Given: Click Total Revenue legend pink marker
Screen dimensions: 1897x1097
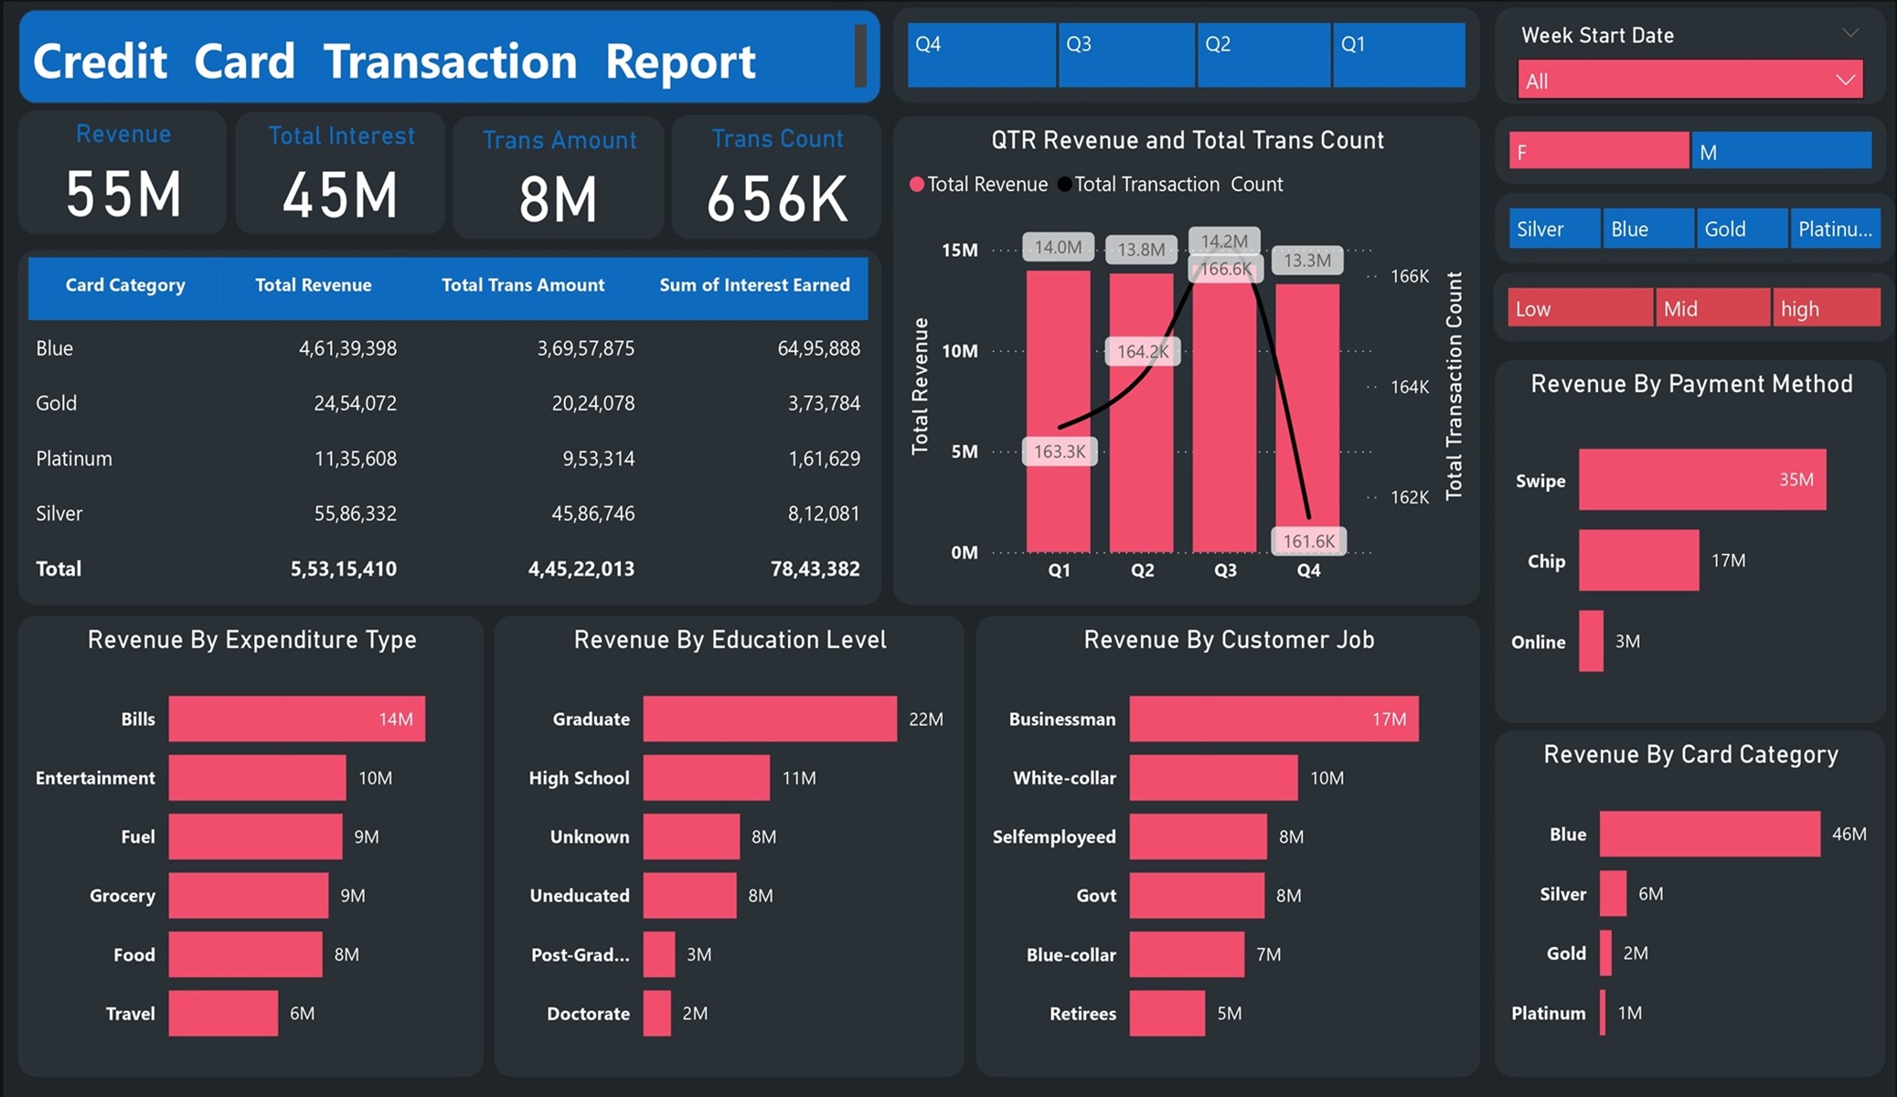Looking at the screenshot, I should coord(917,185).
